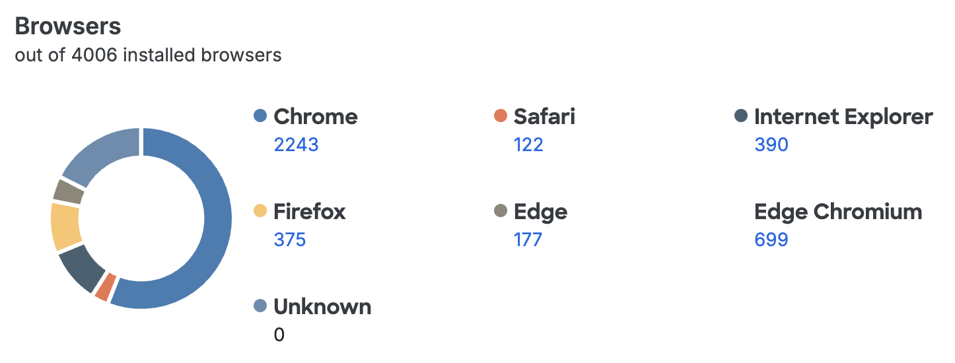Click the Safari orange legend dot
Viewport: 955px width, 363px height.
pyautogui.click(x=501, y=117)
